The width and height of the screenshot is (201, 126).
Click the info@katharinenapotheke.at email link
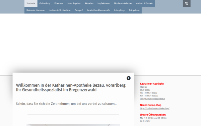pyautogui.click(x=152, y=99)
